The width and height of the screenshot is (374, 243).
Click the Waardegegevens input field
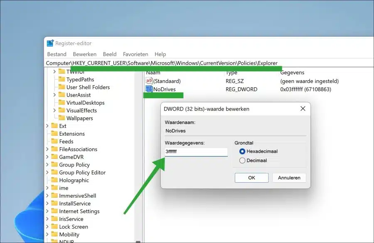[196, 152]
